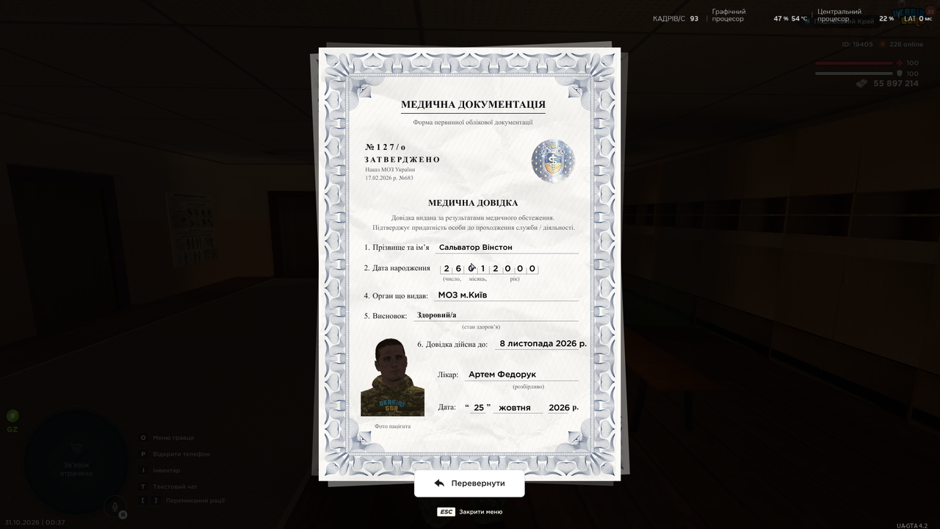Click the doctor name Артем Федорук
940x529 pixels.
502,375
